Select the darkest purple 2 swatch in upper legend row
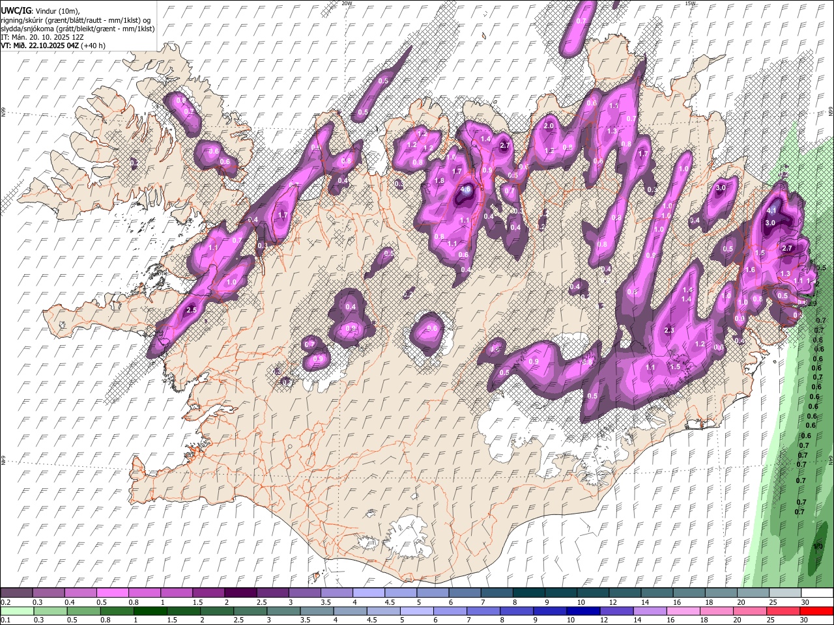Viewport: 834px width, 625px height. click(240, 593)
